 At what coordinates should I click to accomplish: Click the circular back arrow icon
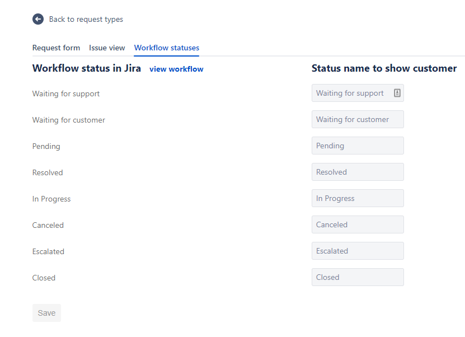37,18
